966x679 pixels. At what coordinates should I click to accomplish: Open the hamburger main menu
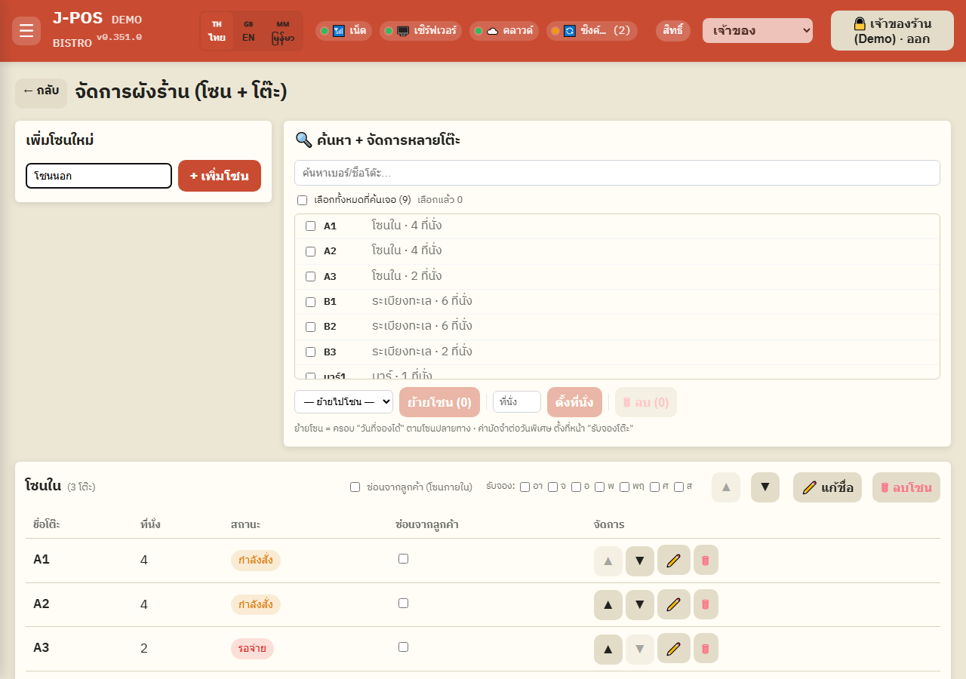pos(26,31)
